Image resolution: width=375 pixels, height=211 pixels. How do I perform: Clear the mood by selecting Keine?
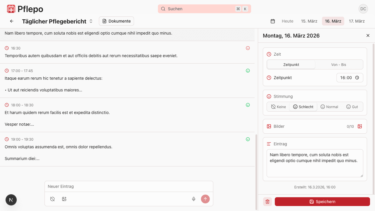(278, 107)
